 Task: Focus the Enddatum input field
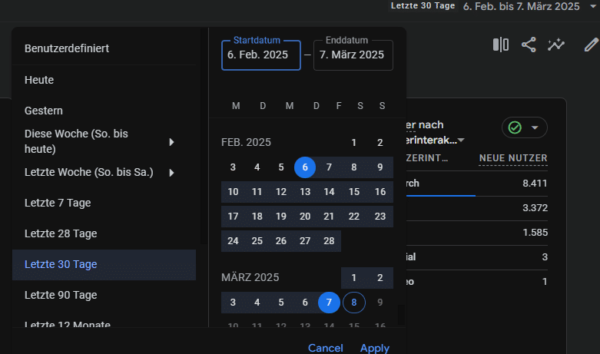[353, 55]
